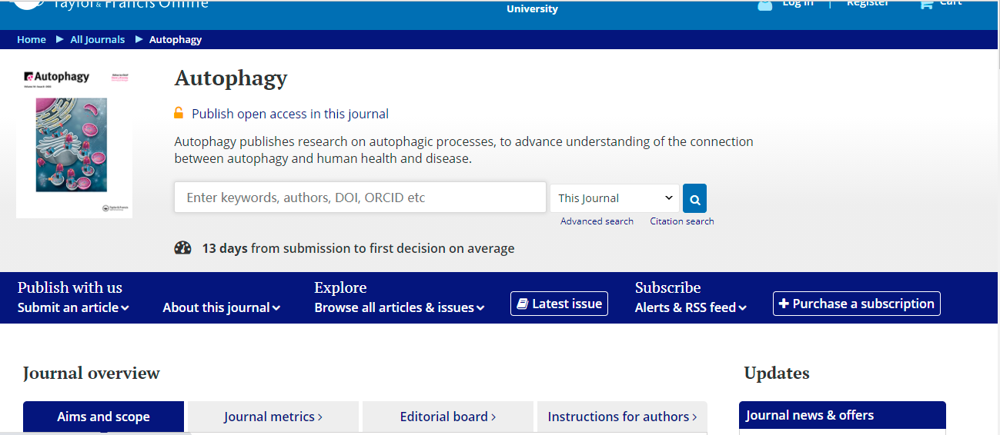Focus the keywords search input field

tap(360, 198)
